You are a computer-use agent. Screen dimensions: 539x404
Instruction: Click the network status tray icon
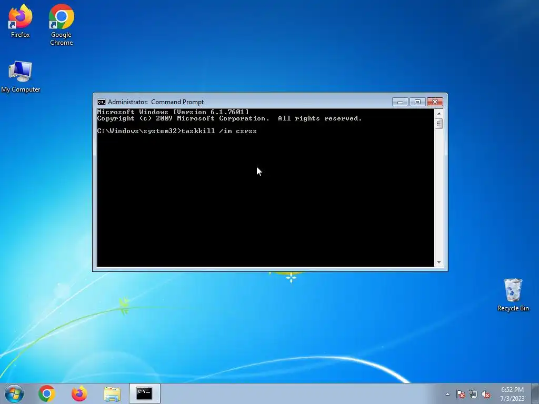click(473, 394)
